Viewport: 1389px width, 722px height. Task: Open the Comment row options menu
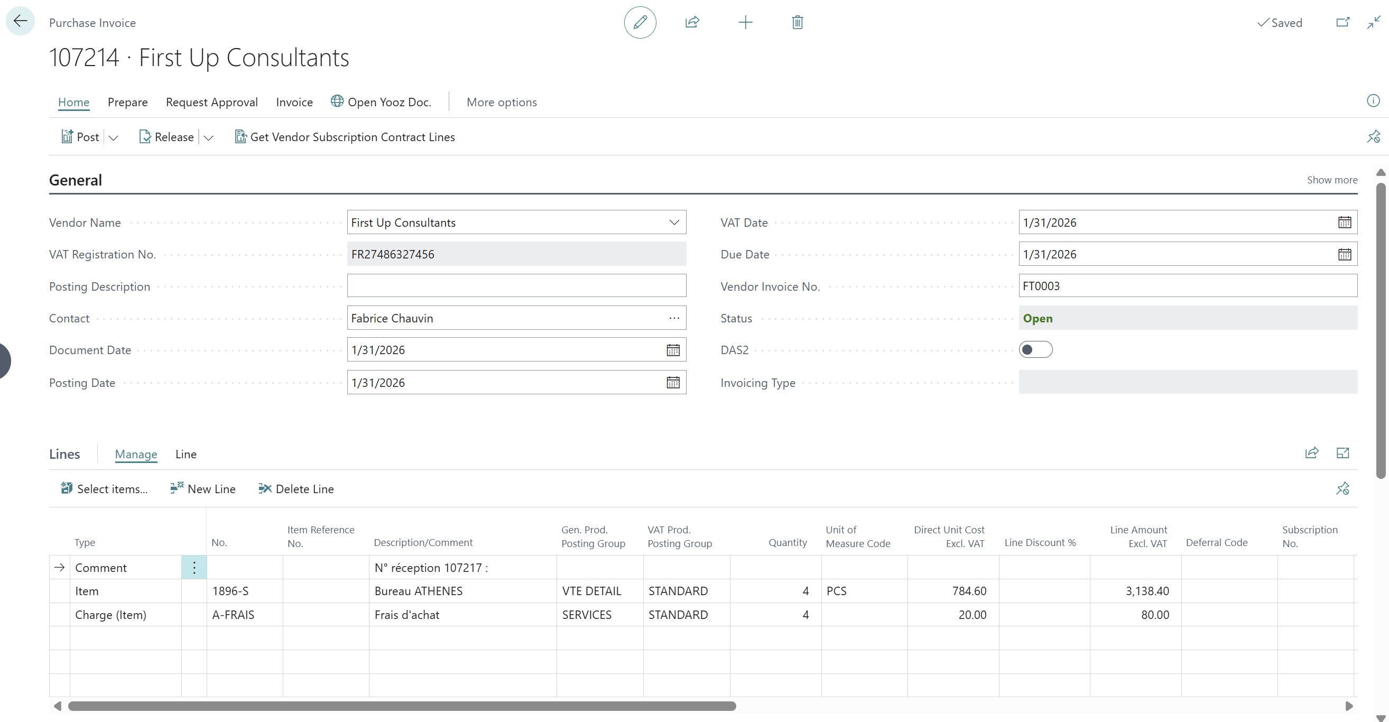(x=193, y=567)
